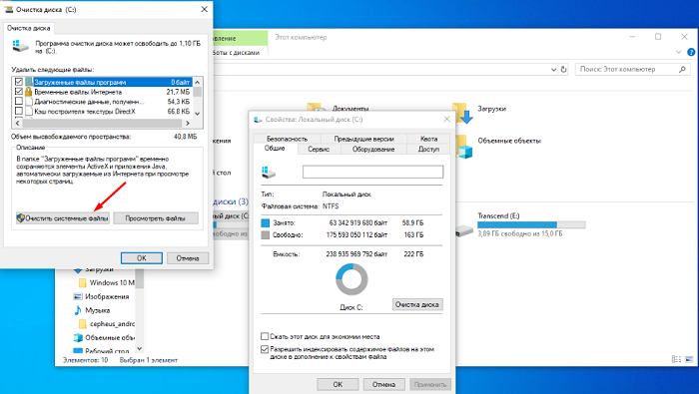The width and height of the screenshot is (699, 394).
Task: Collapse the Explorer ribbon chevron
Action: pyautogui.click(x=678, y=52)
